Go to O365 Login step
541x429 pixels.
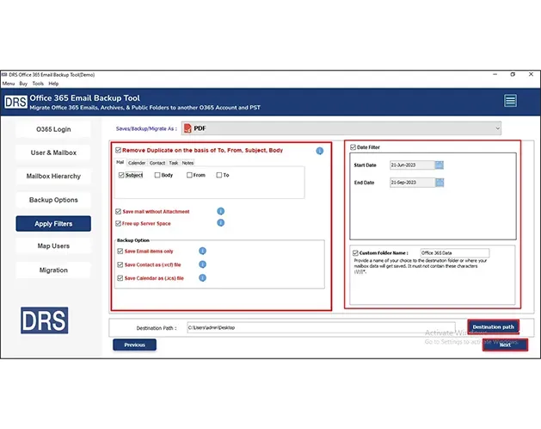[x=53, y=129]
